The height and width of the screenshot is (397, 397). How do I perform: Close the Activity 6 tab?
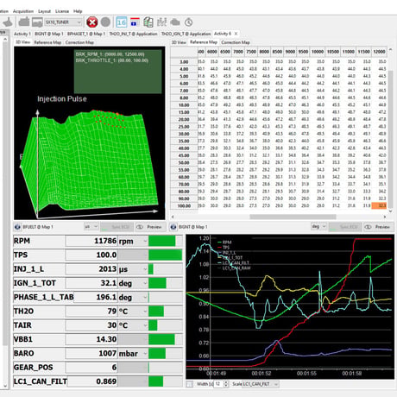click(236, 34)
